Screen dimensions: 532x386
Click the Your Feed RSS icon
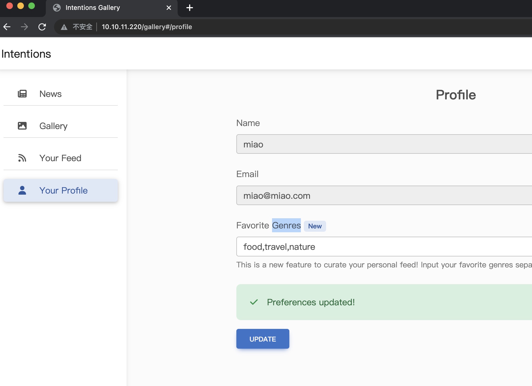(22, 158)
